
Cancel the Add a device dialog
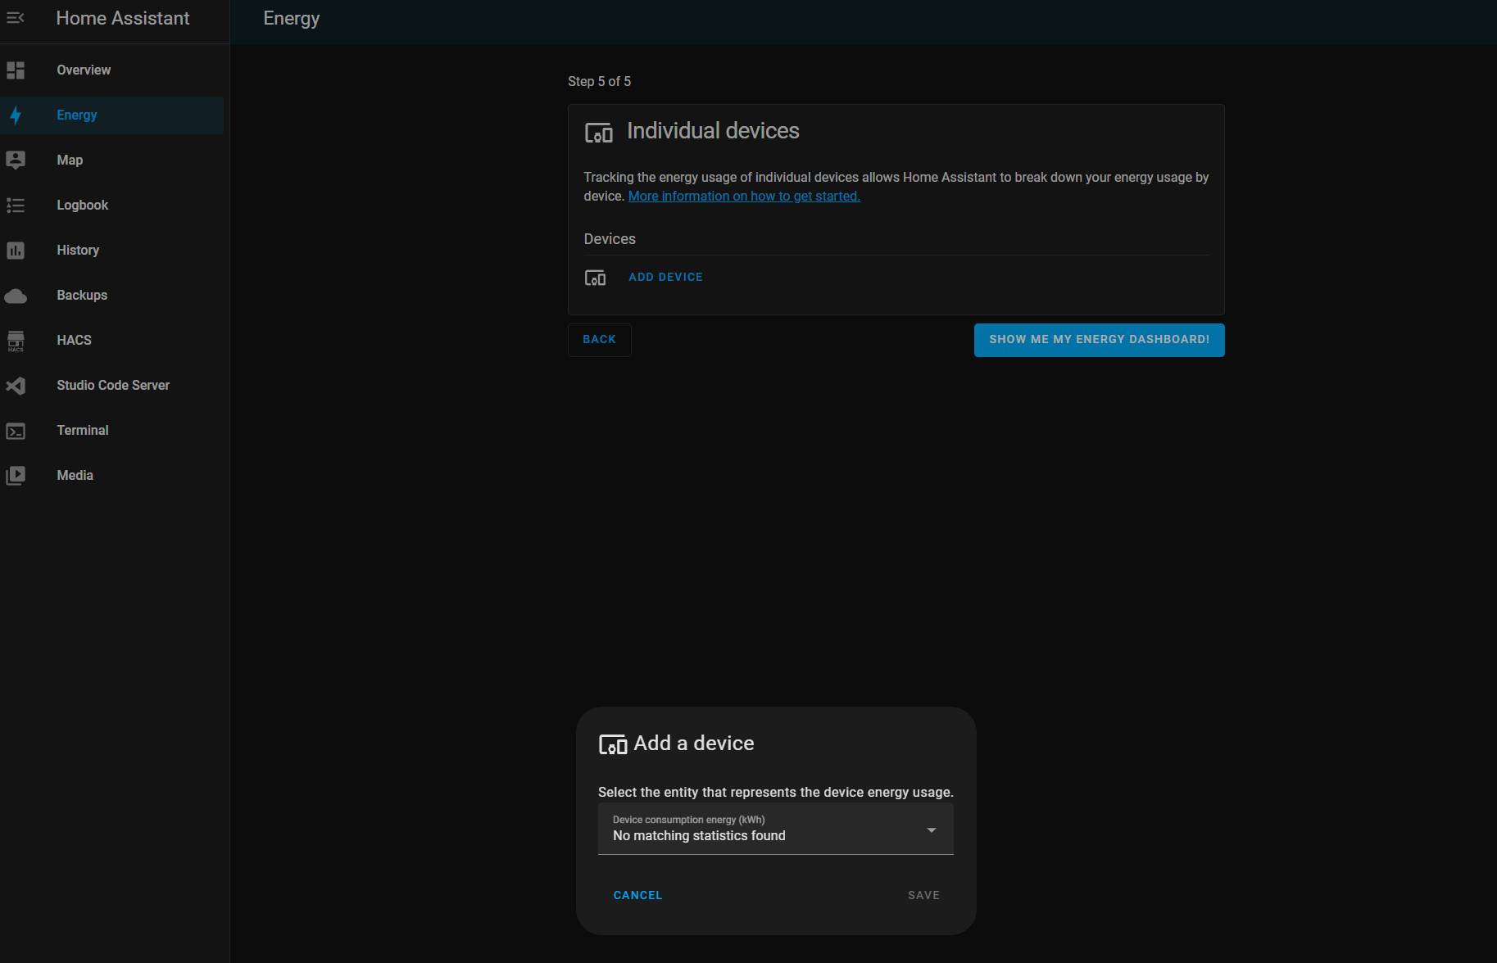[x=637, y=895]
